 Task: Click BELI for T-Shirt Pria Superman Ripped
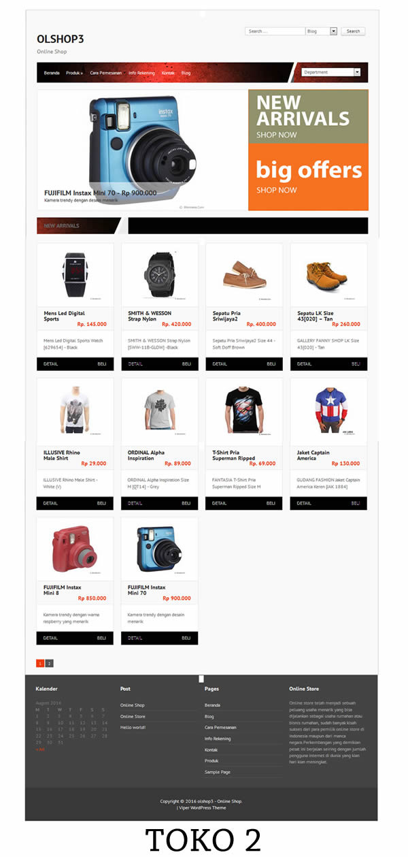point(271,504)
